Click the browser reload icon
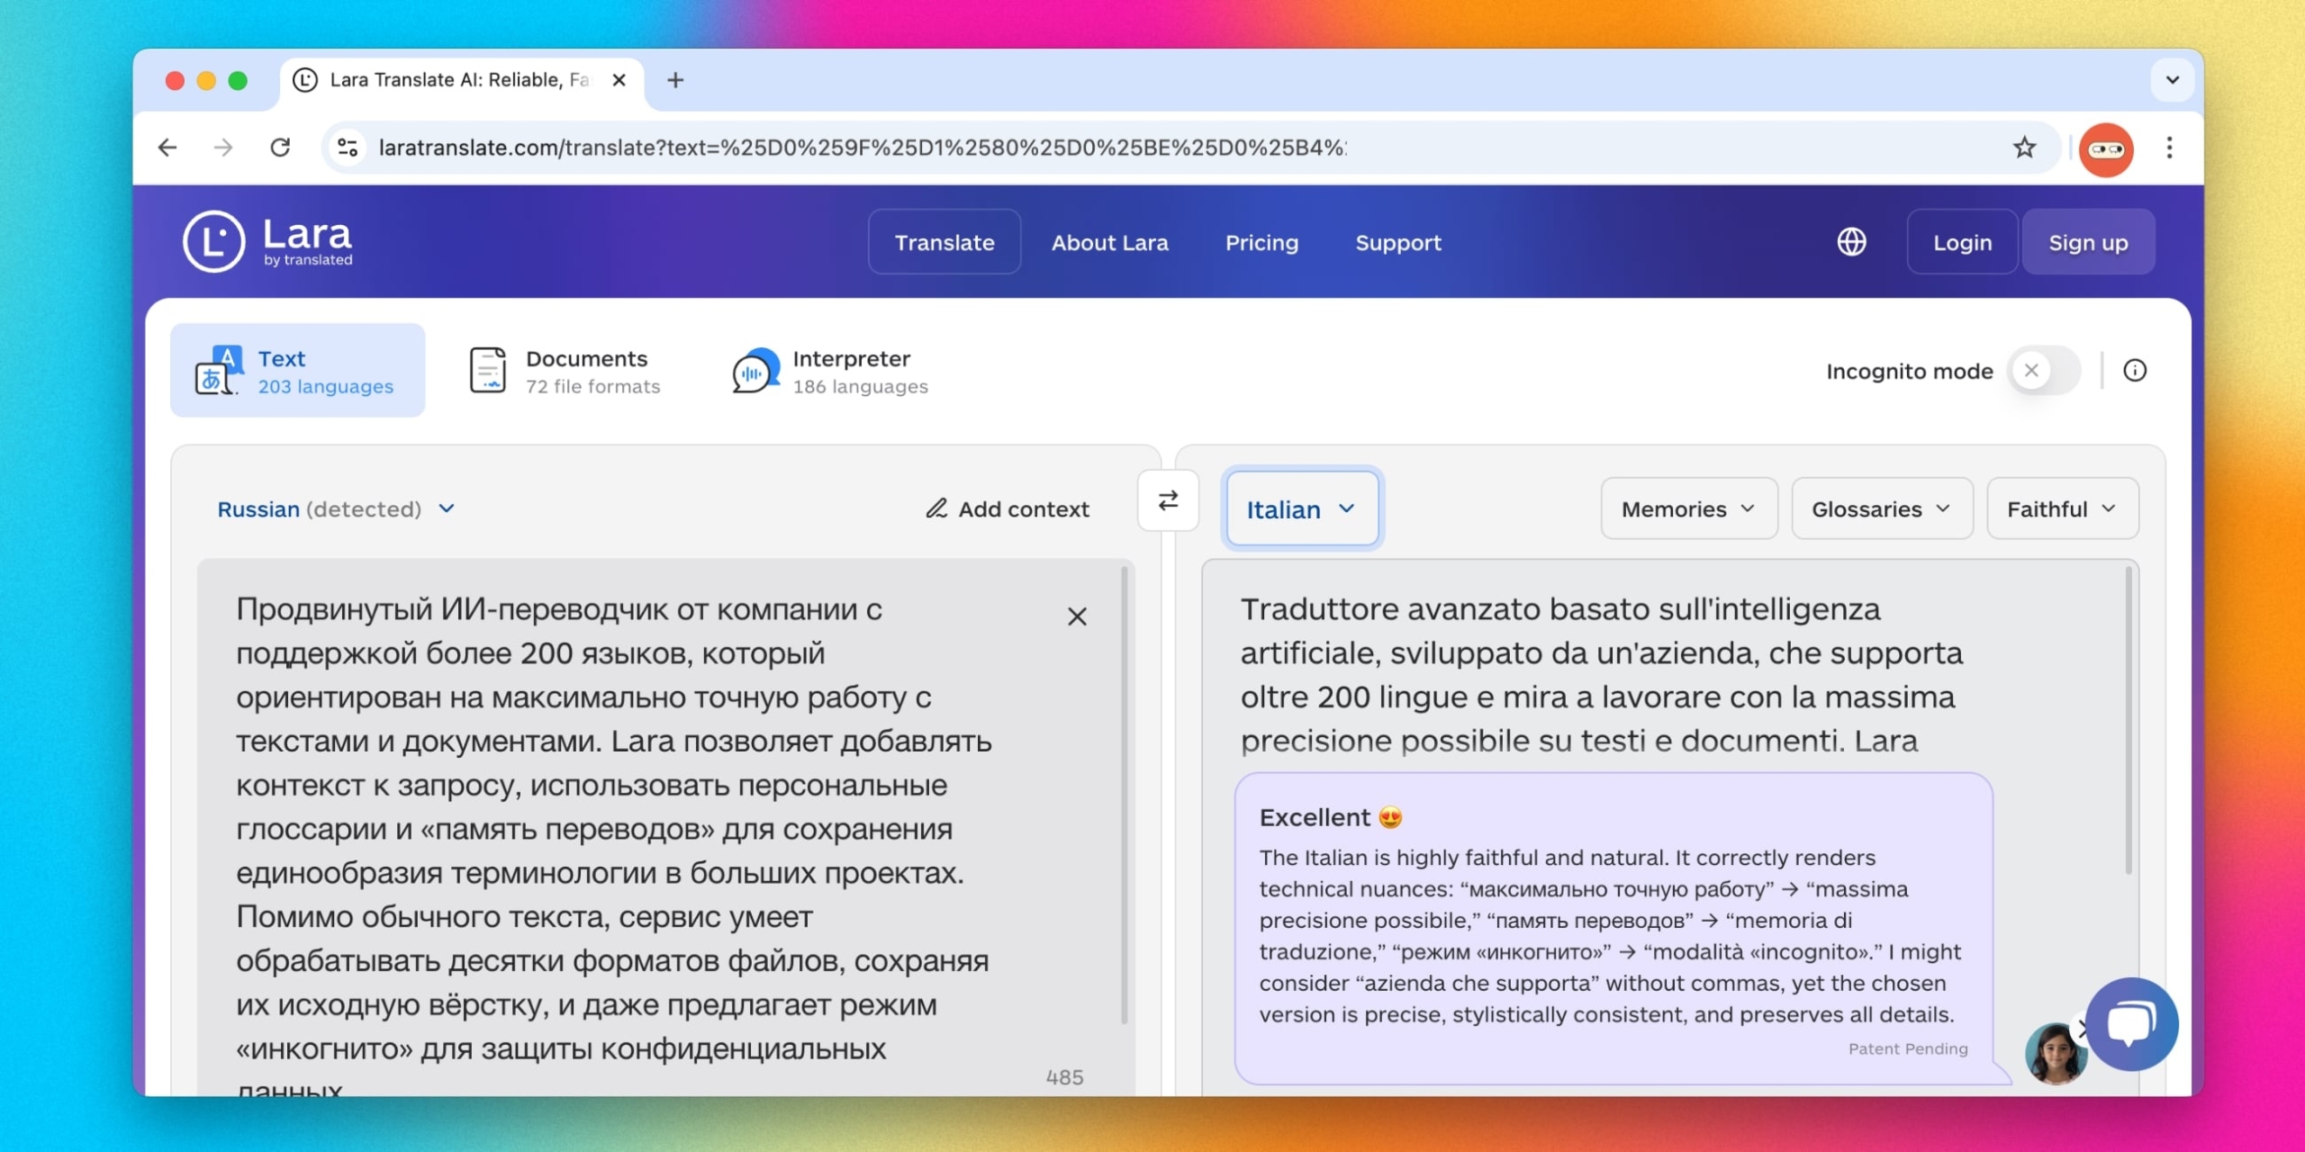The image size is (2305, 1152). [x=280, y=148]
